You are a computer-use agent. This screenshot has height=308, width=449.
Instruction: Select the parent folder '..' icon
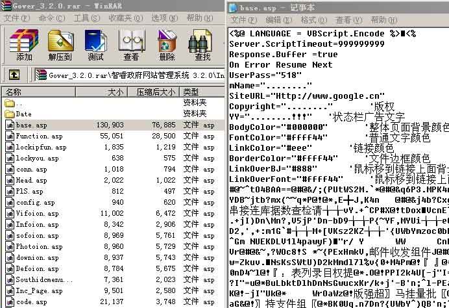coord(10,103)
